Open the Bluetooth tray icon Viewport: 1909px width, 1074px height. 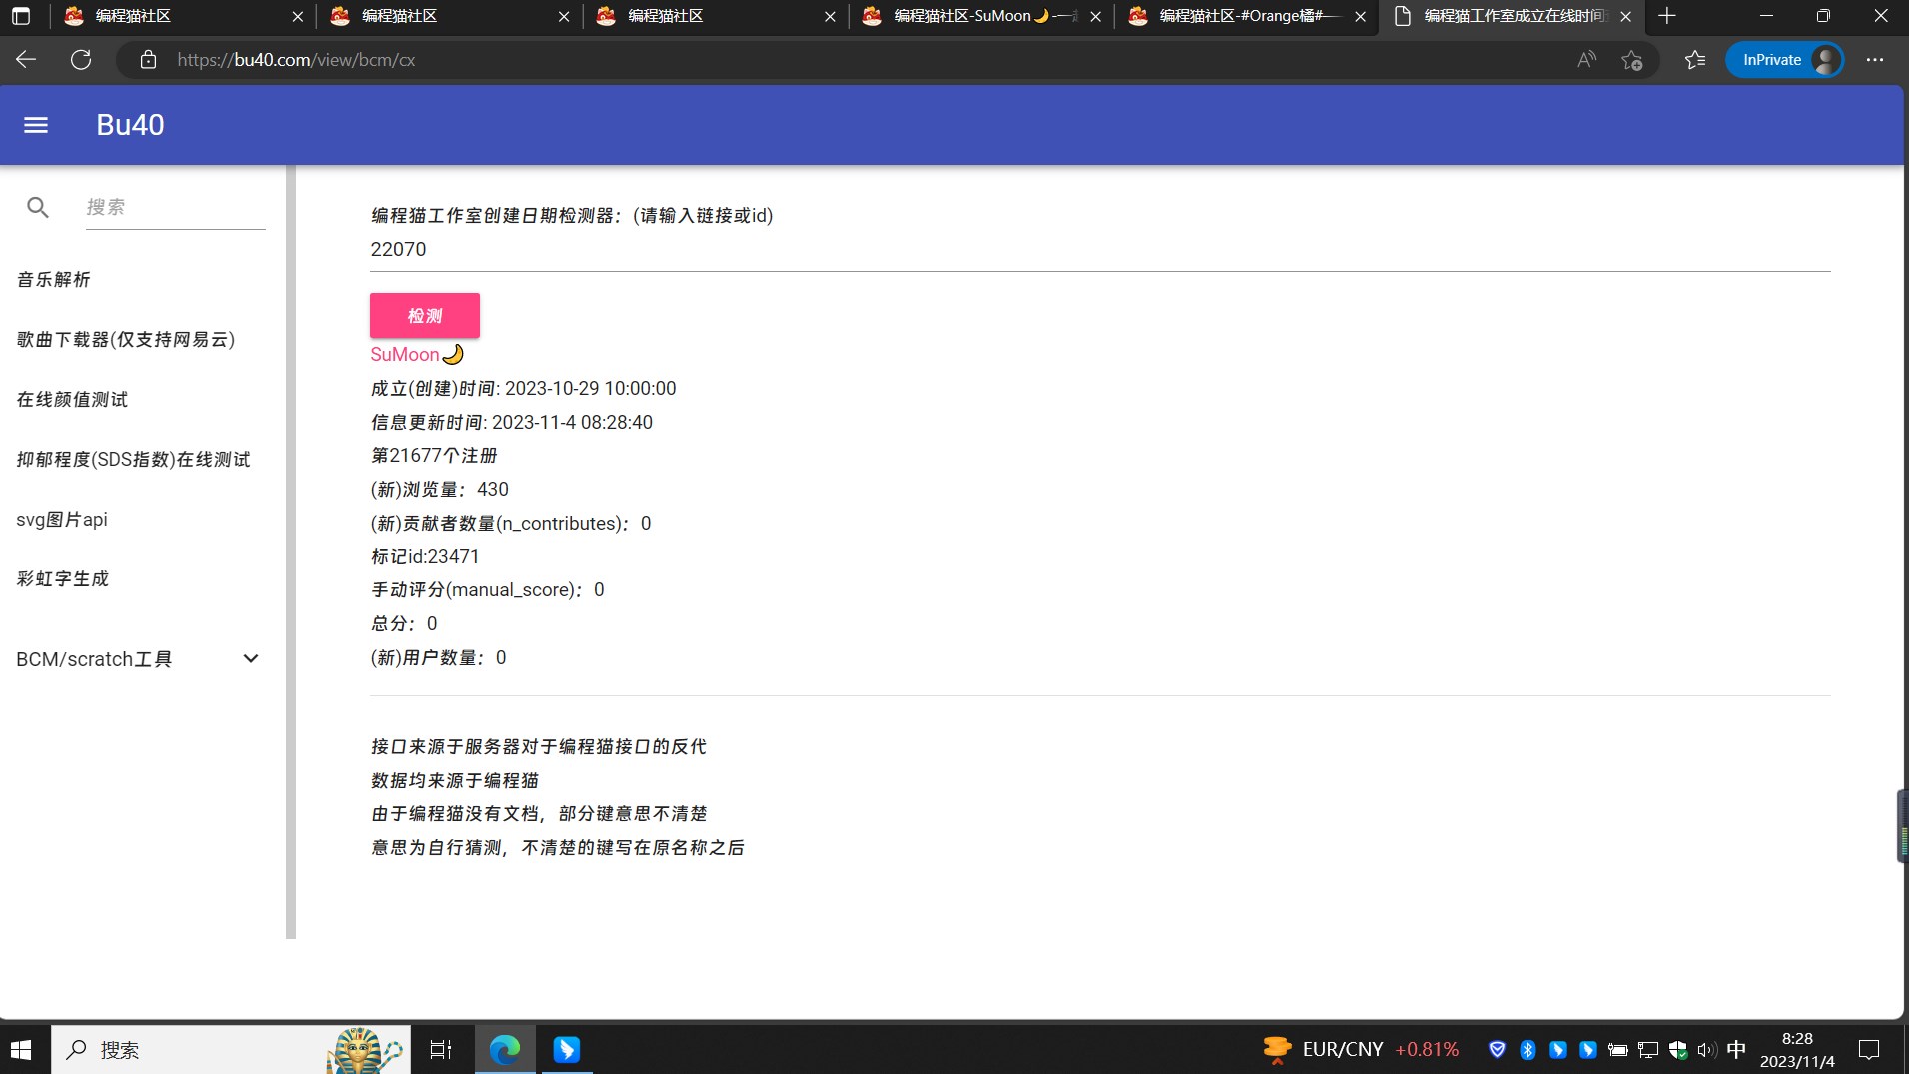pyautogui.click(x=1527, y=1050)
